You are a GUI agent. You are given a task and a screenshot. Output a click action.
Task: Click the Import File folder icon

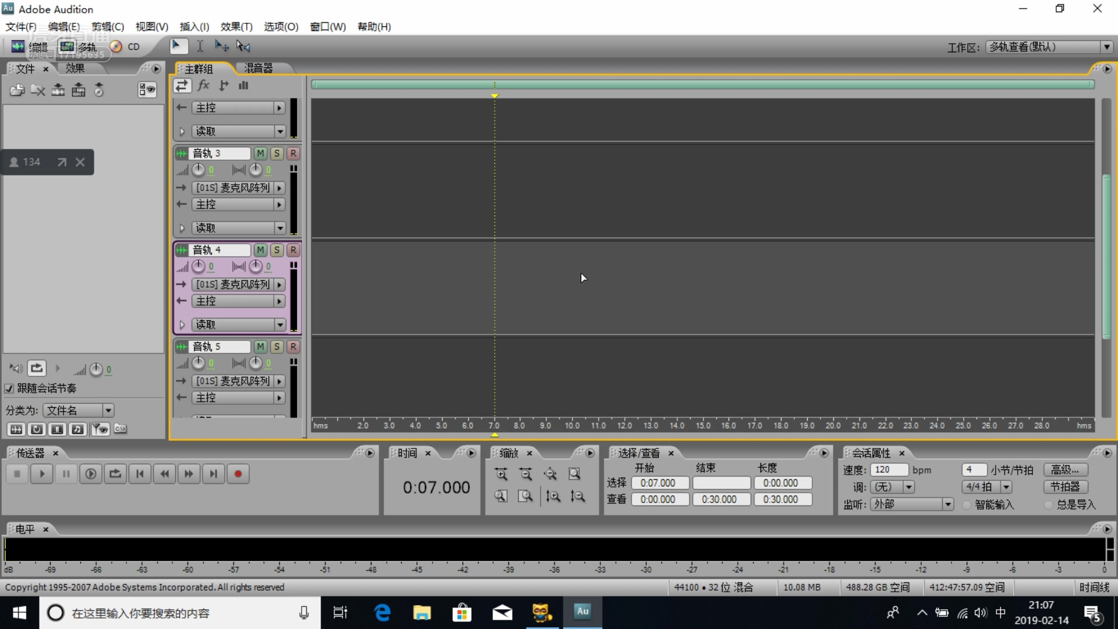(x=17, y=90)
